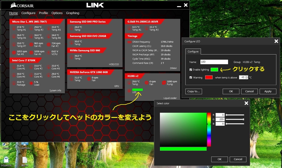282x168 pixels.
Task: Open the Options menu
Action: pos(57,13)
